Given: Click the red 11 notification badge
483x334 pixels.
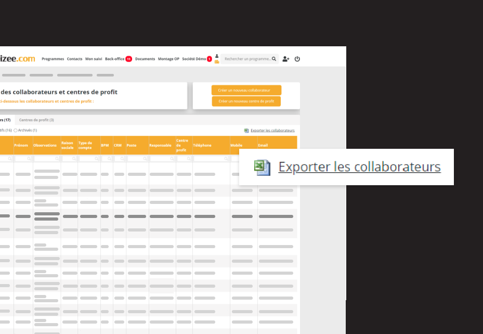Looking at the screenshot, I should [129, 59].
